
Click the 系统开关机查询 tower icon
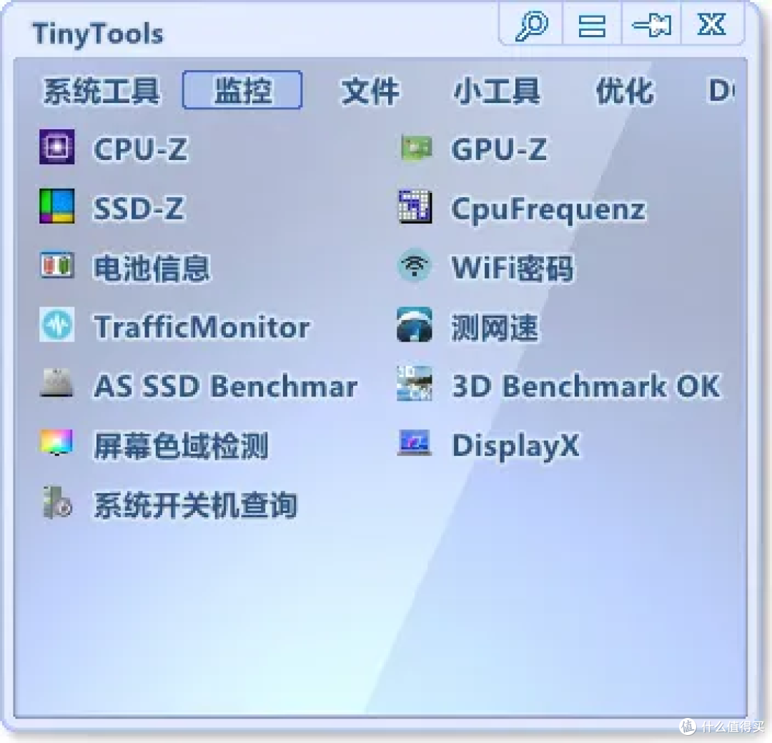tap(57, 502)
